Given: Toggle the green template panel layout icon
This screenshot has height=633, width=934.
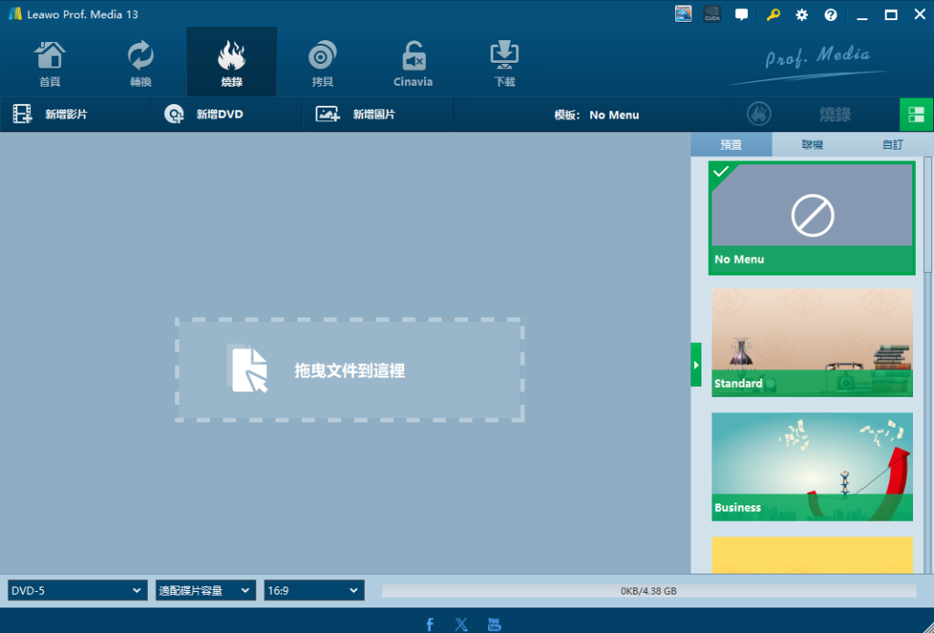Looking at the screenshot, I should 916,114.
